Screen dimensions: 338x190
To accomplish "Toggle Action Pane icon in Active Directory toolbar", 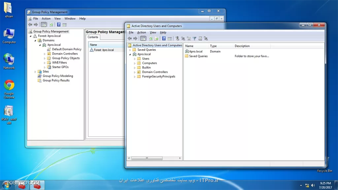I will click(170, 38).
